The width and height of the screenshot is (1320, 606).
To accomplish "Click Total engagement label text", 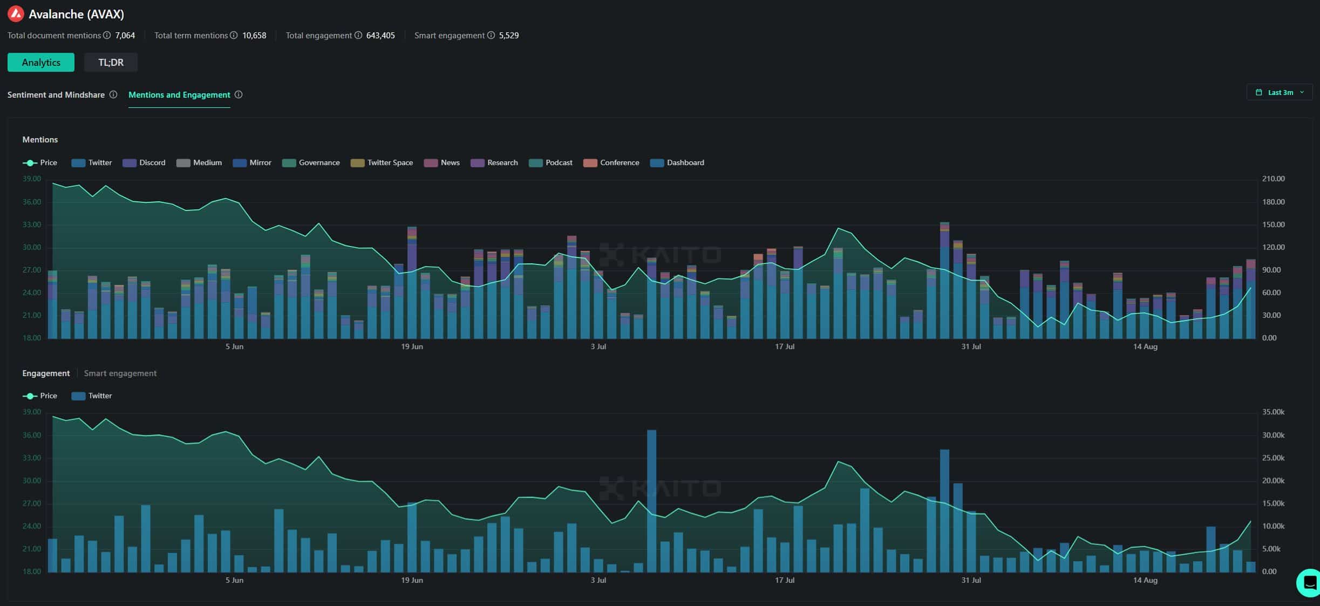I will (318, 35).
